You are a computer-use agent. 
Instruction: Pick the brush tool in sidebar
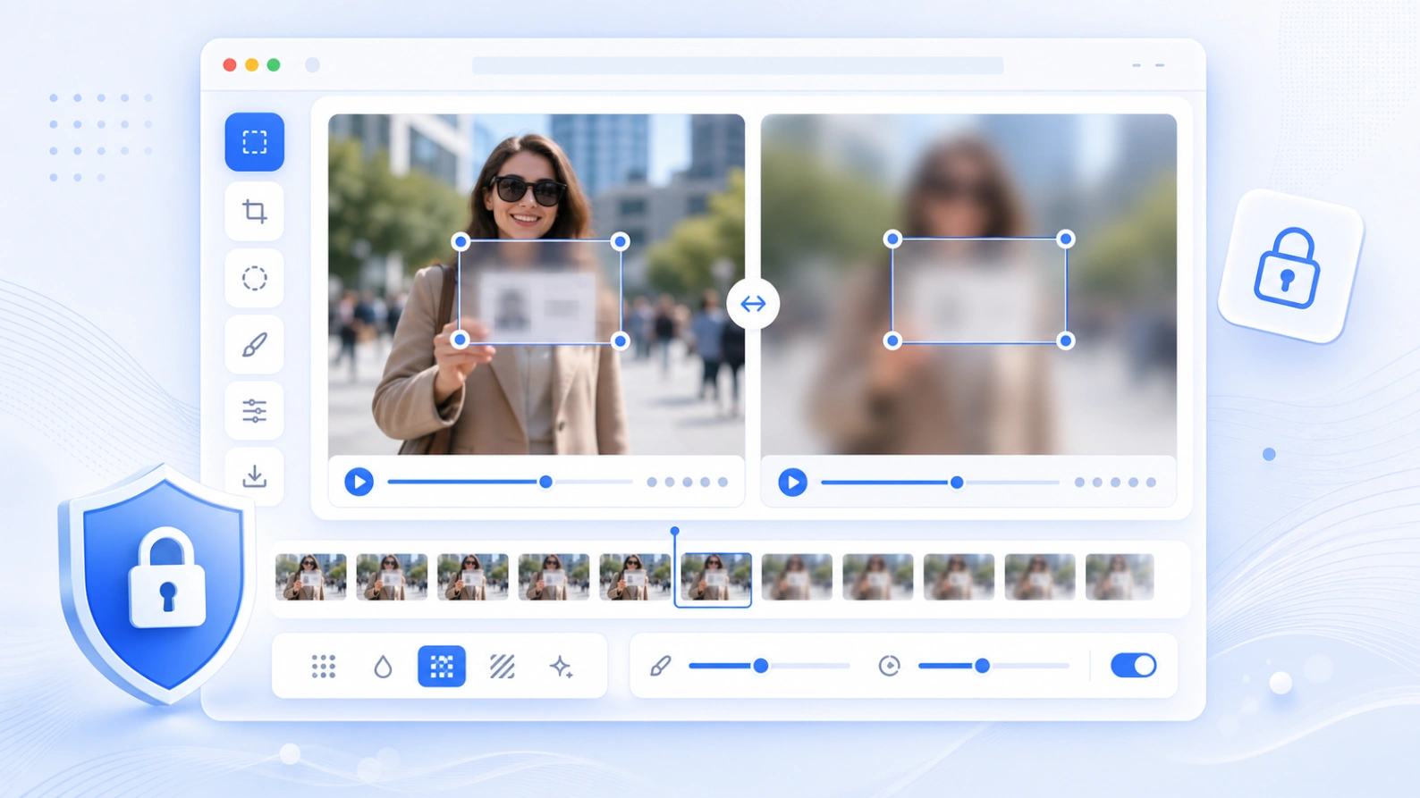click(x=255, y=344)
